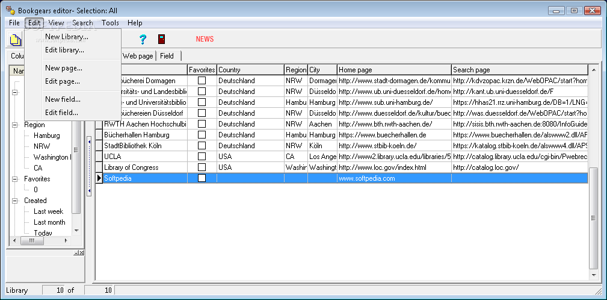Click the row marker arrow beside the Softpedia row
The image size is (607, 300).
click(x=99, y=178)
